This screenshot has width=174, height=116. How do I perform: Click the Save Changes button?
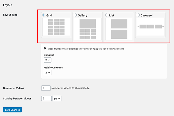pos(12,110)
